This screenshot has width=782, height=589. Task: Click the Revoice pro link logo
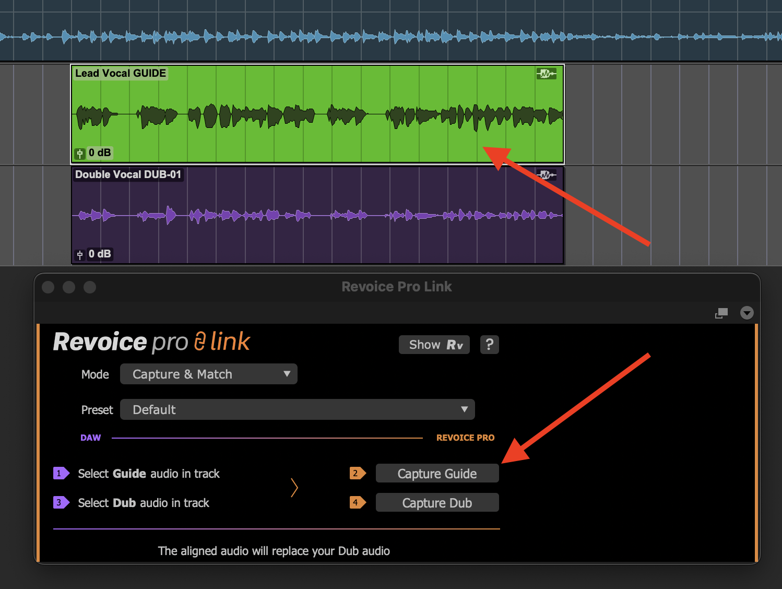tap(151, 342)
